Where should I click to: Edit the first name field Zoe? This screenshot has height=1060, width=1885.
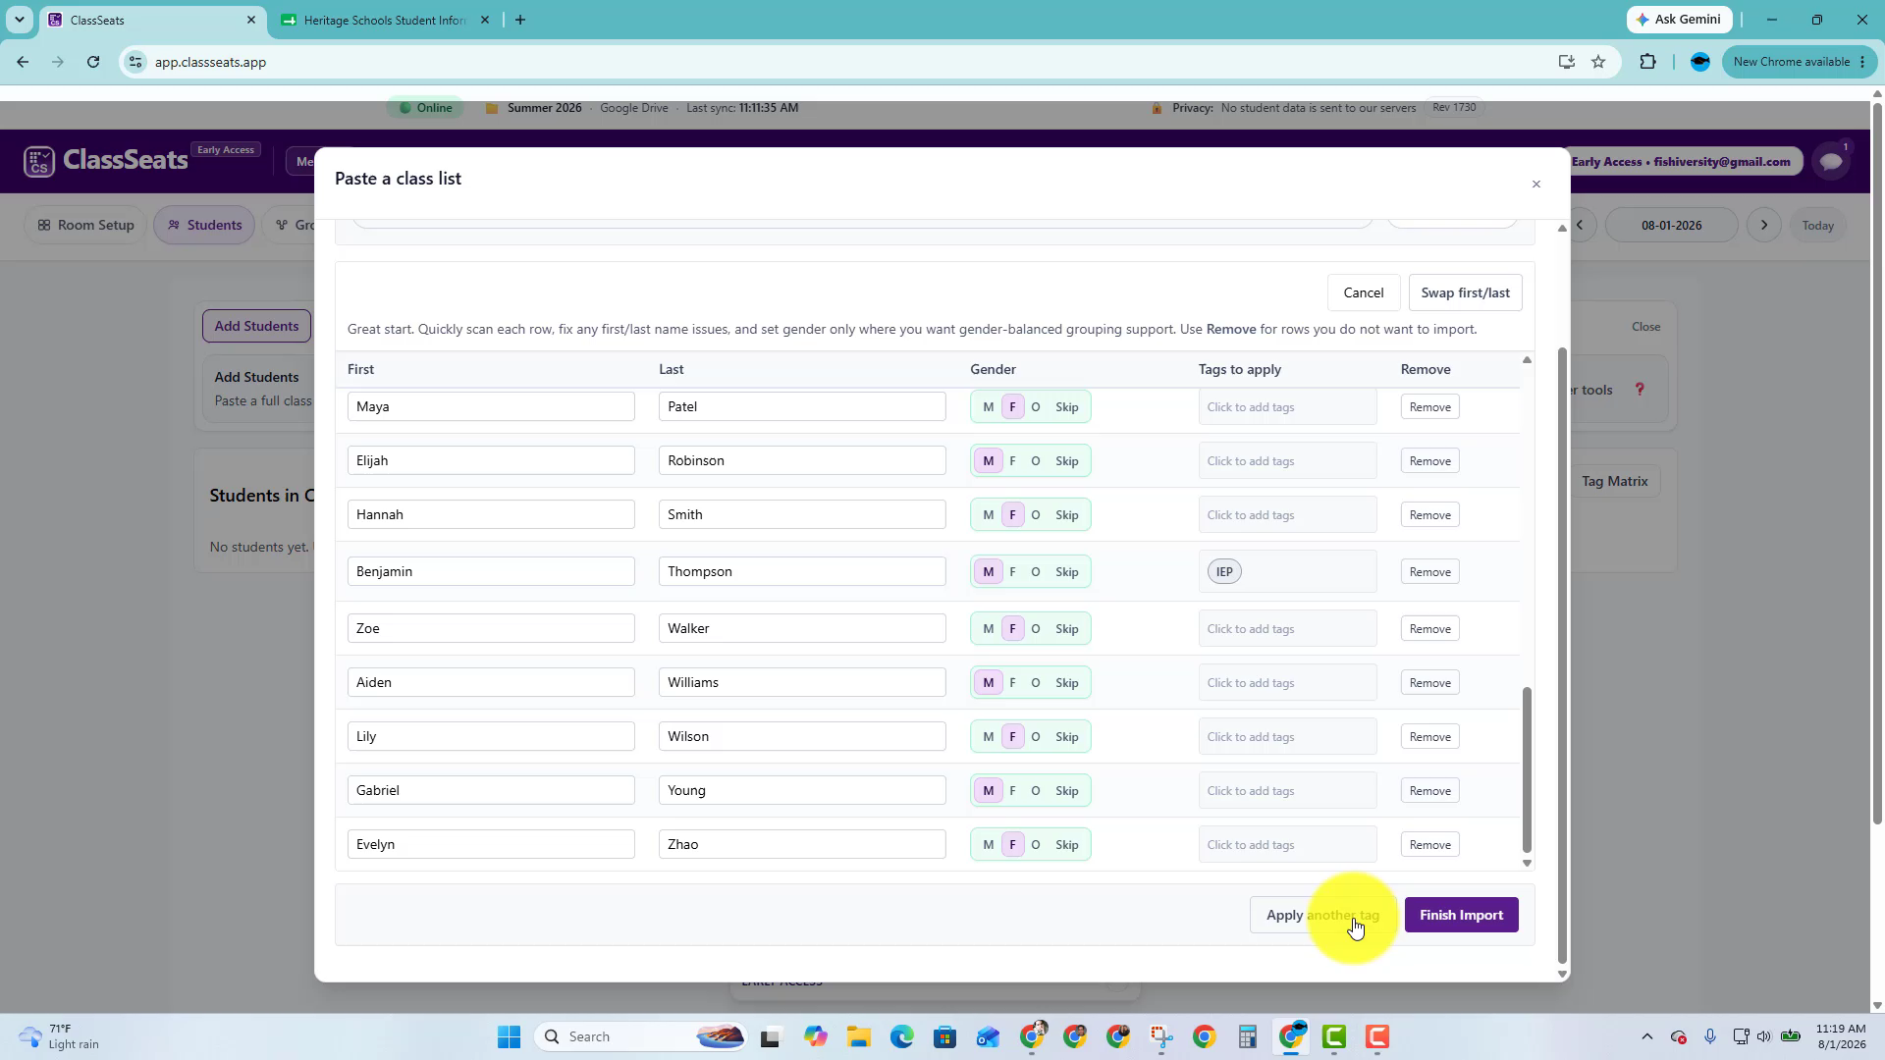coord(491,629)
